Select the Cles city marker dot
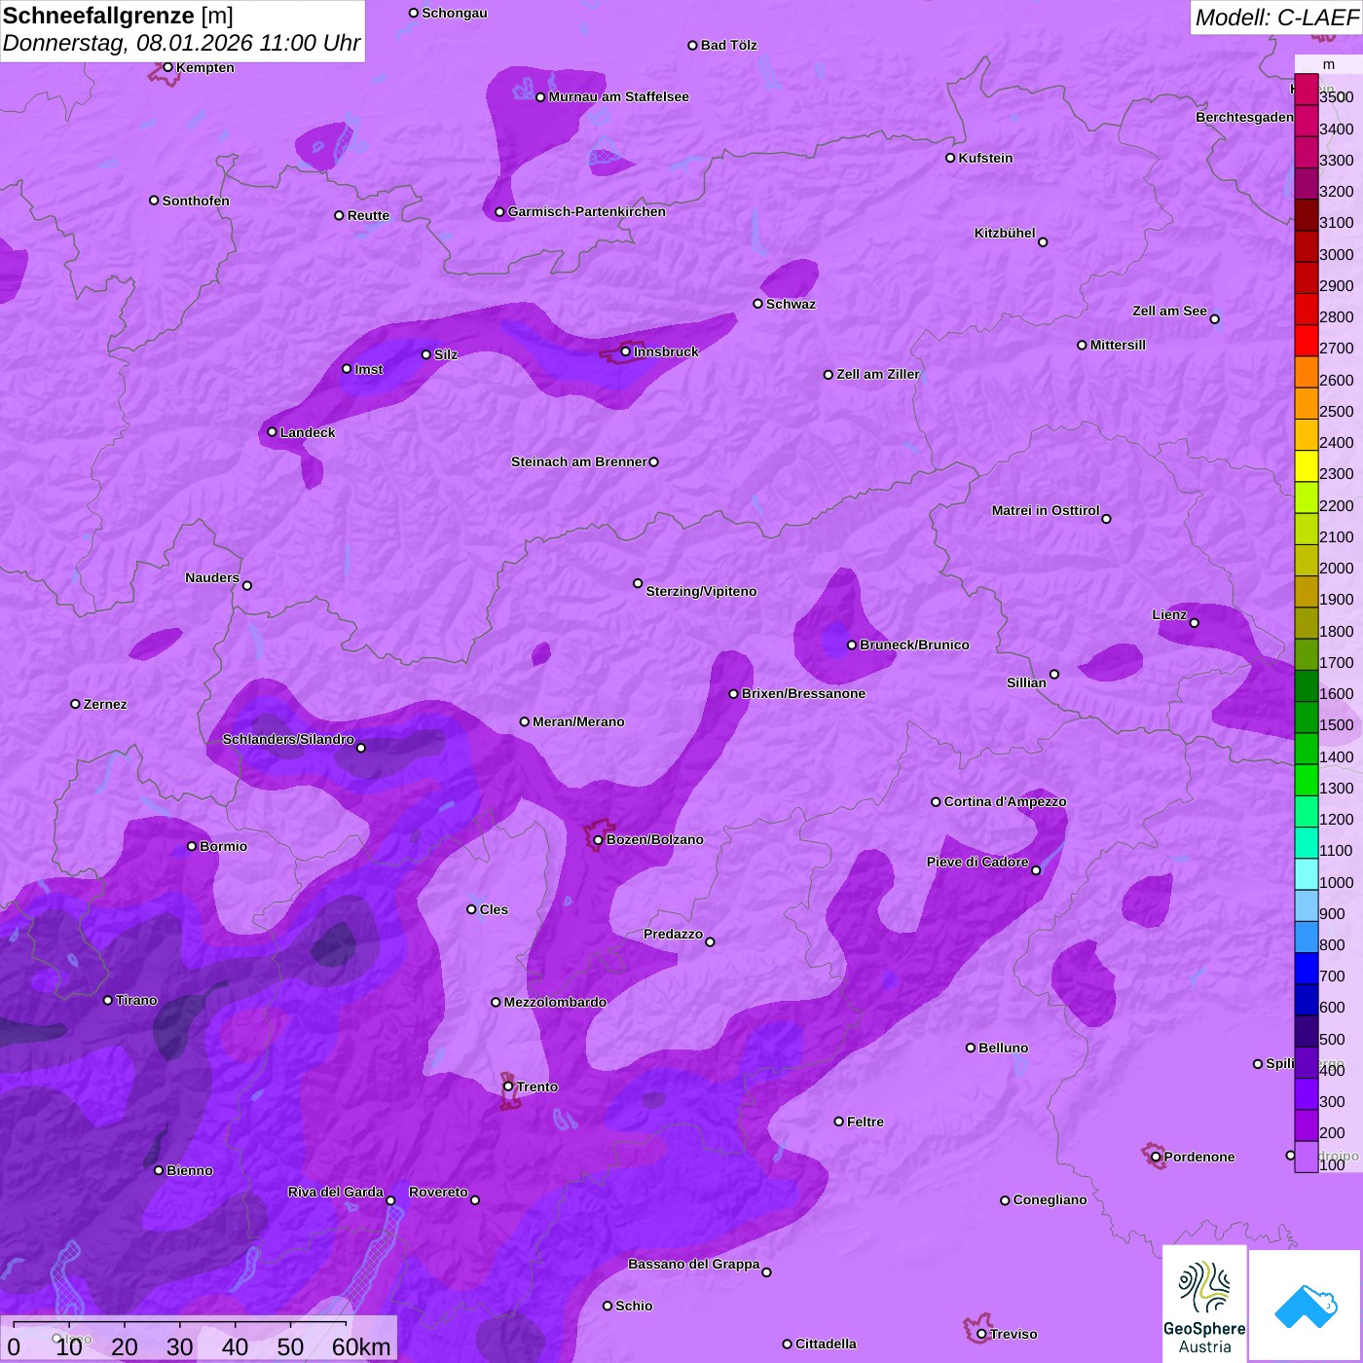Image resolution: width=1363 pixels, height=1363 pixels. click(471, 909)
